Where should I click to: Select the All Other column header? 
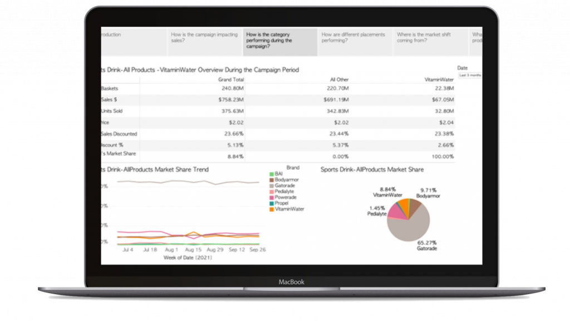(x=339, y=80)
